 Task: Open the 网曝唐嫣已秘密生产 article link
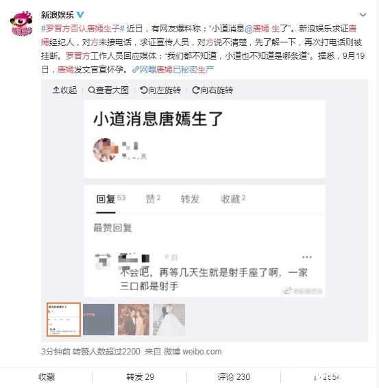pyautogui.click(x=173, y=70)
